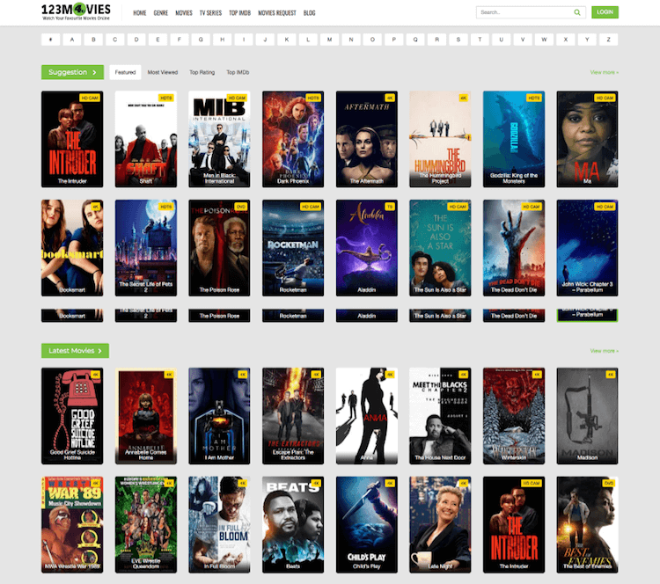
Task: Click View more beside Suggestion section
Action: [604, 72]
